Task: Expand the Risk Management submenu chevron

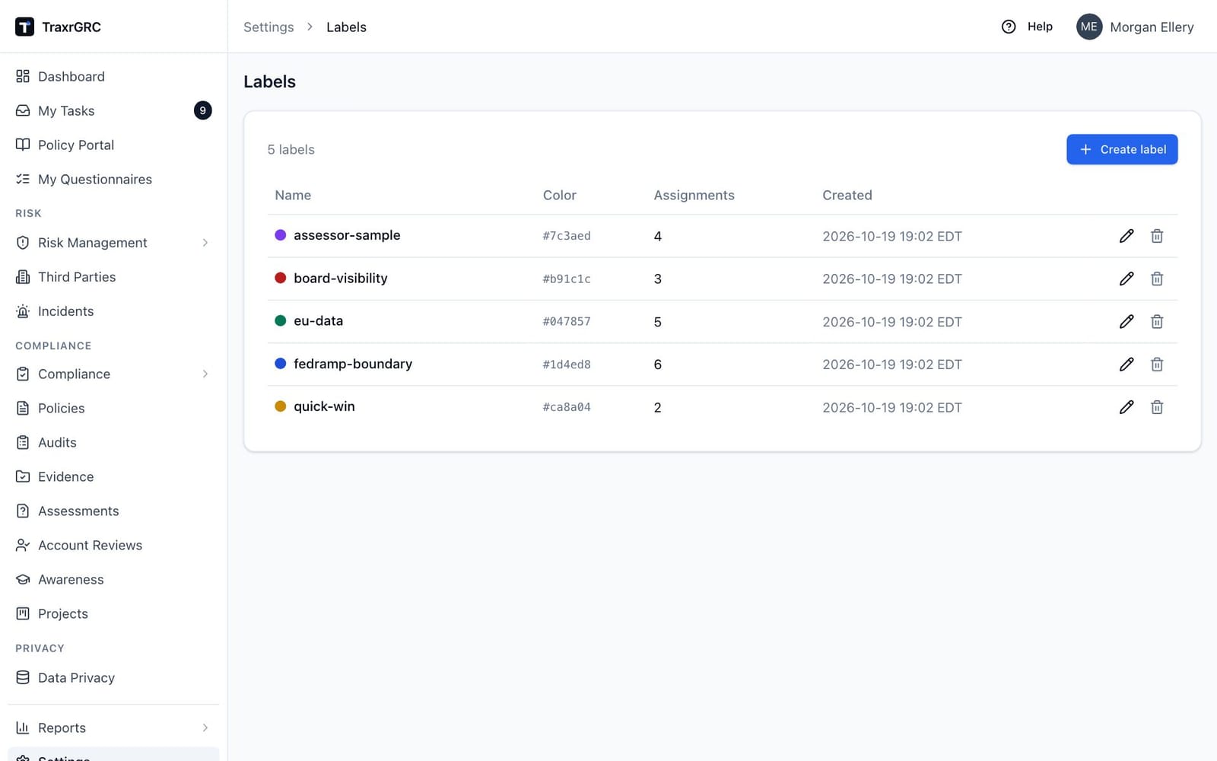Action: (x=205, y=243)
